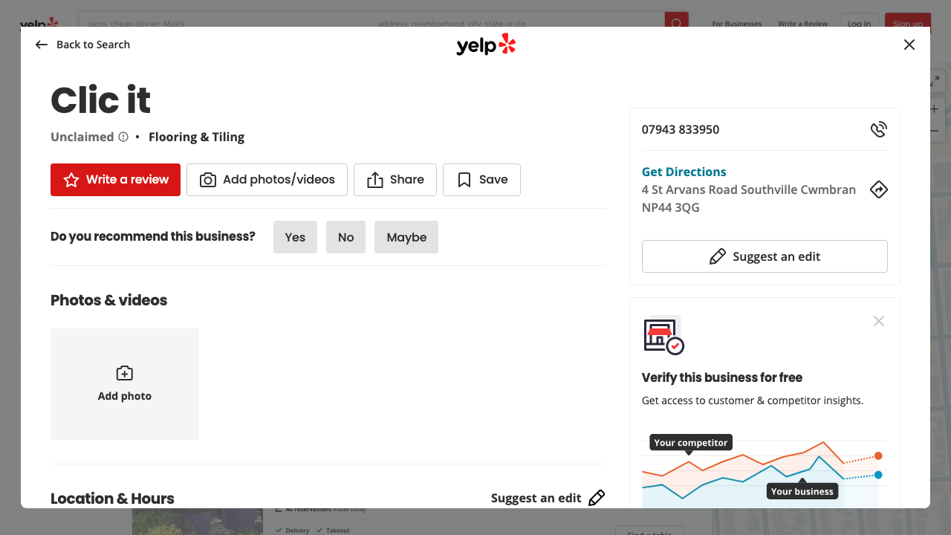Click the business search input field
This screenshot has height=535, width=951.
pos(223,23)
